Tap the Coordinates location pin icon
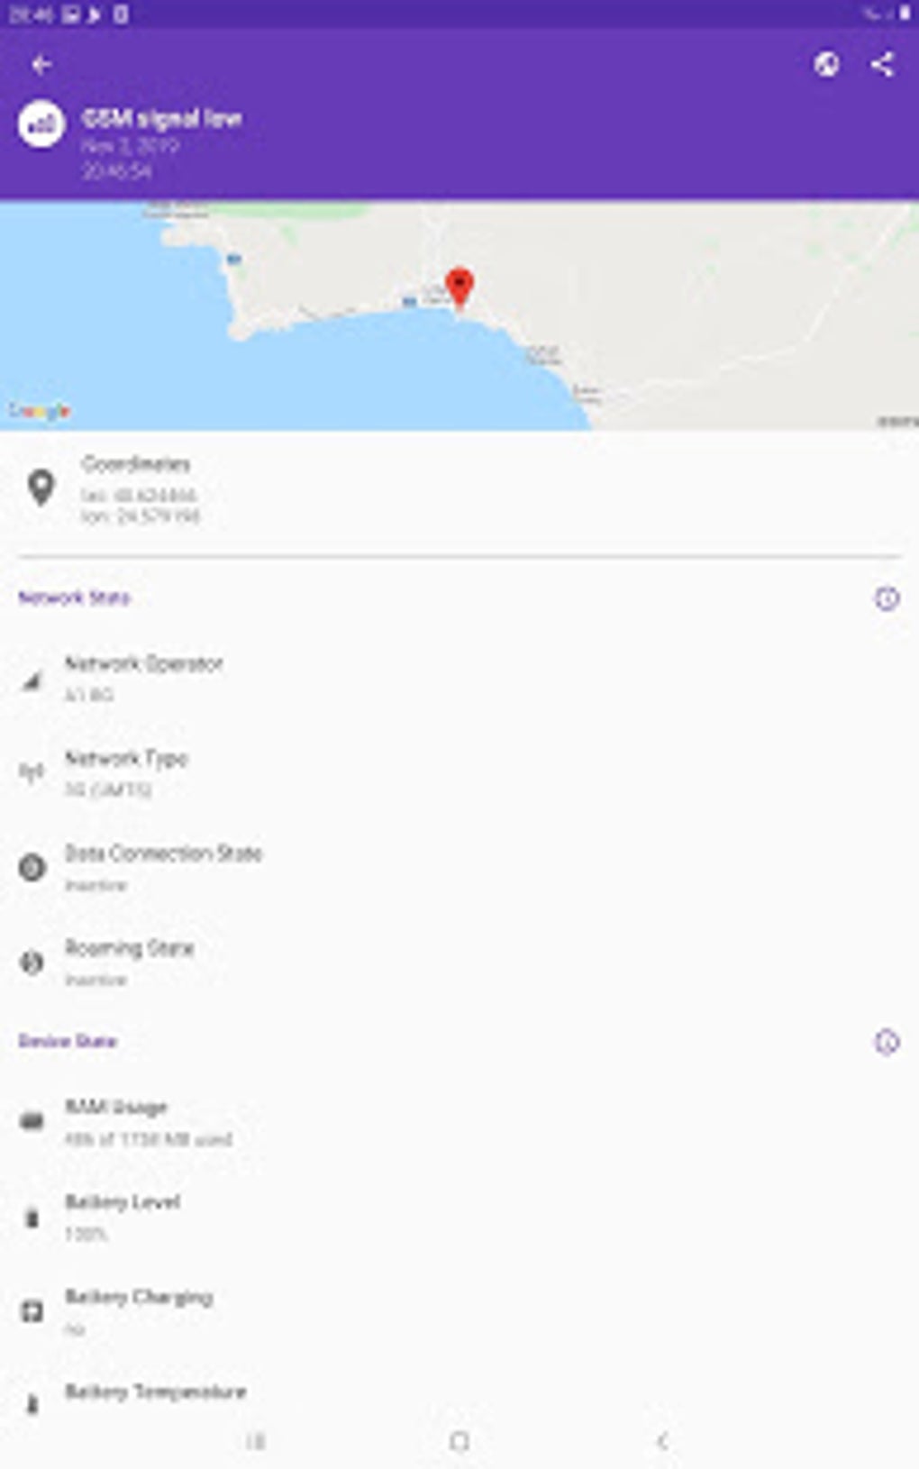The height and width of the screenshot is (1469, 919). (41, 488)
